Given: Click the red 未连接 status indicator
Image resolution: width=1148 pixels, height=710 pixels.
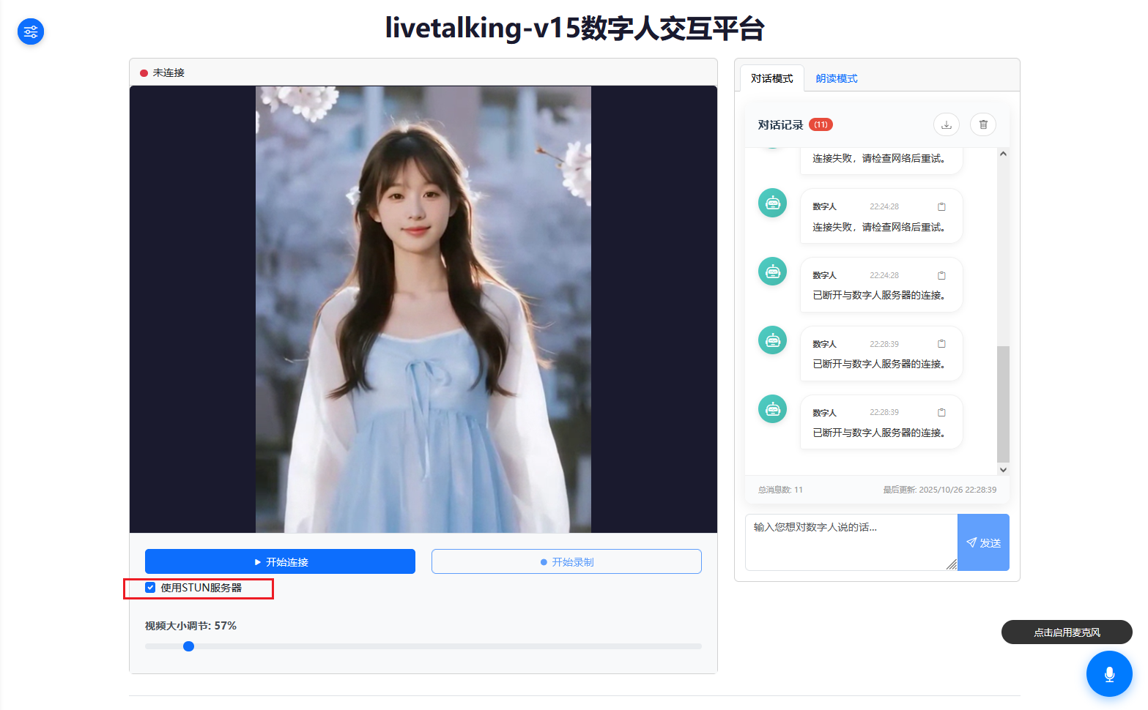Looking at the screenshot, I should (x=144, y=72).
